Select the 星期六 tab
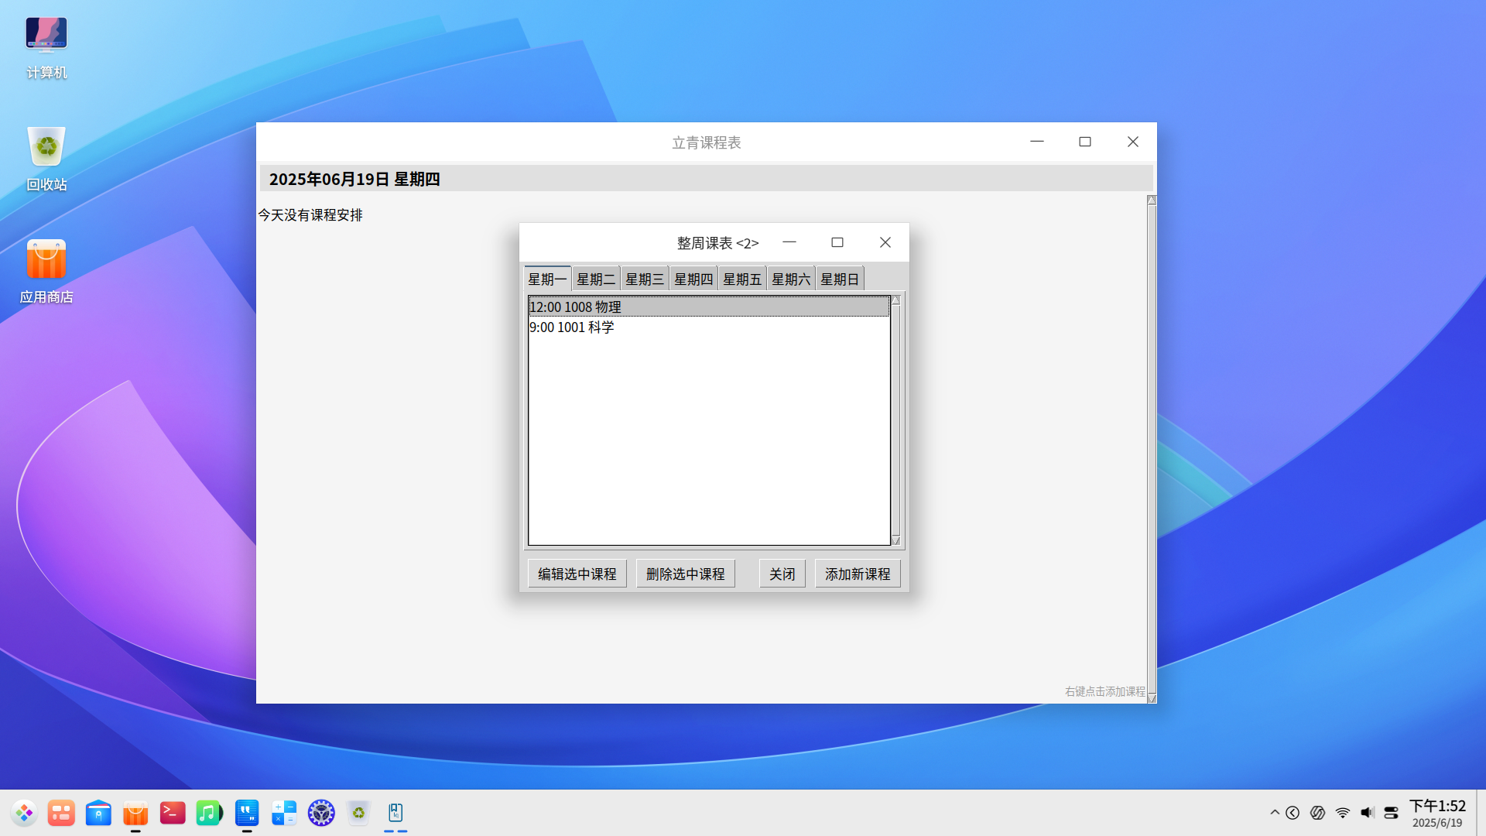Image resolution: width=1486 pixels, height=836 pixels. 791,279
